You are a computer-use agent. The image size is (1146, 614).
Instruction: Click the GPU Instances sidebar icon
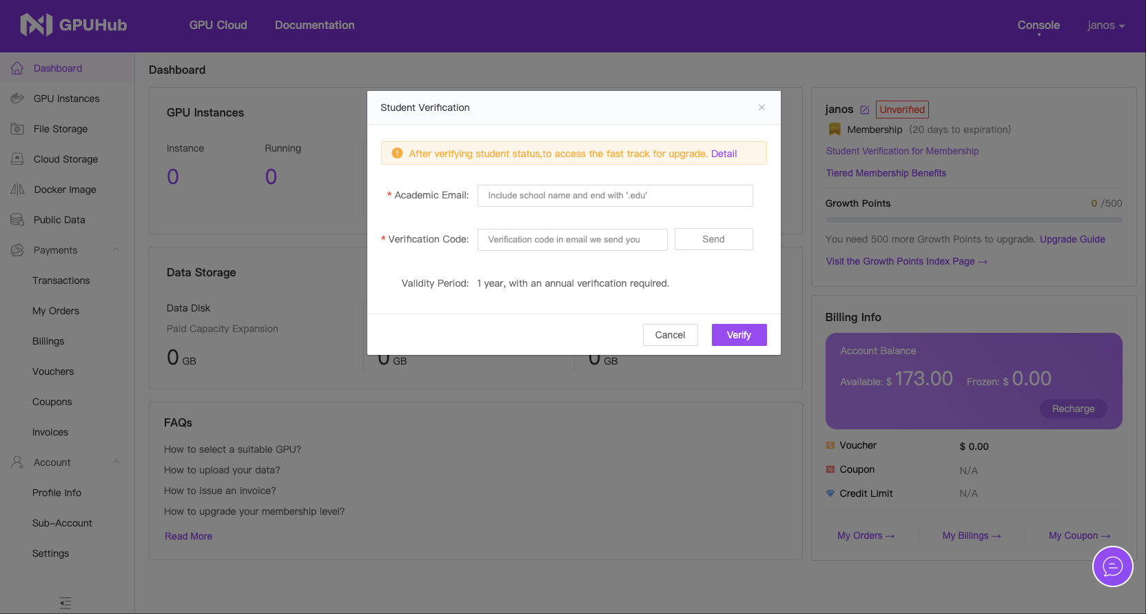coord(17,99)
